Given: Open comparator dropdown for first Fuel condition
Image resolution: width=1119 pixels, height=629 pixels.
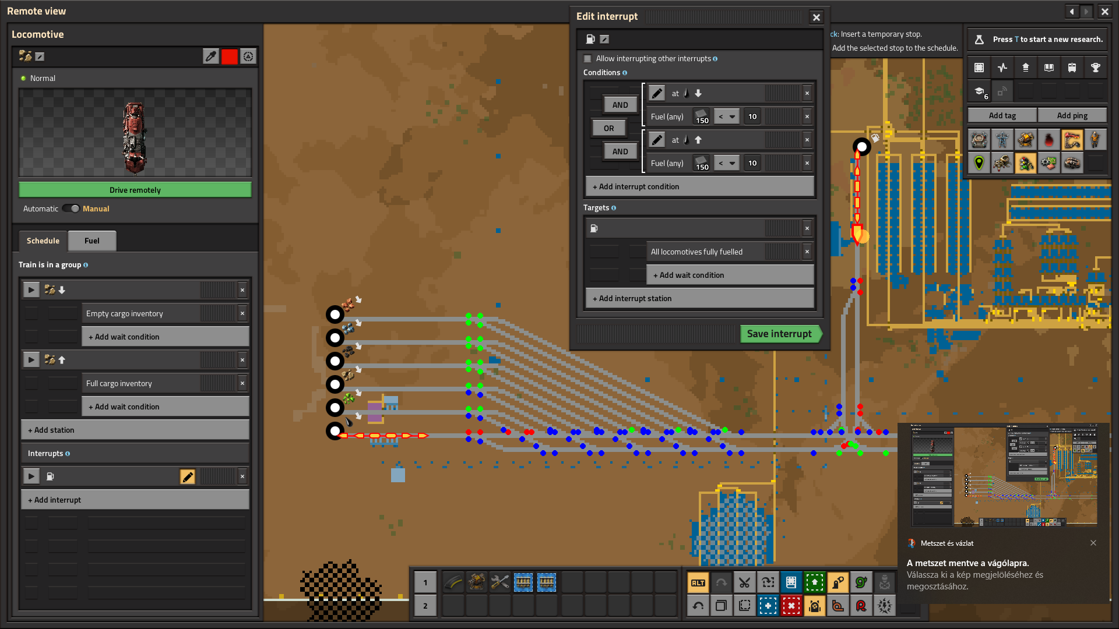Looking at the screenshot, I should 726,116.
